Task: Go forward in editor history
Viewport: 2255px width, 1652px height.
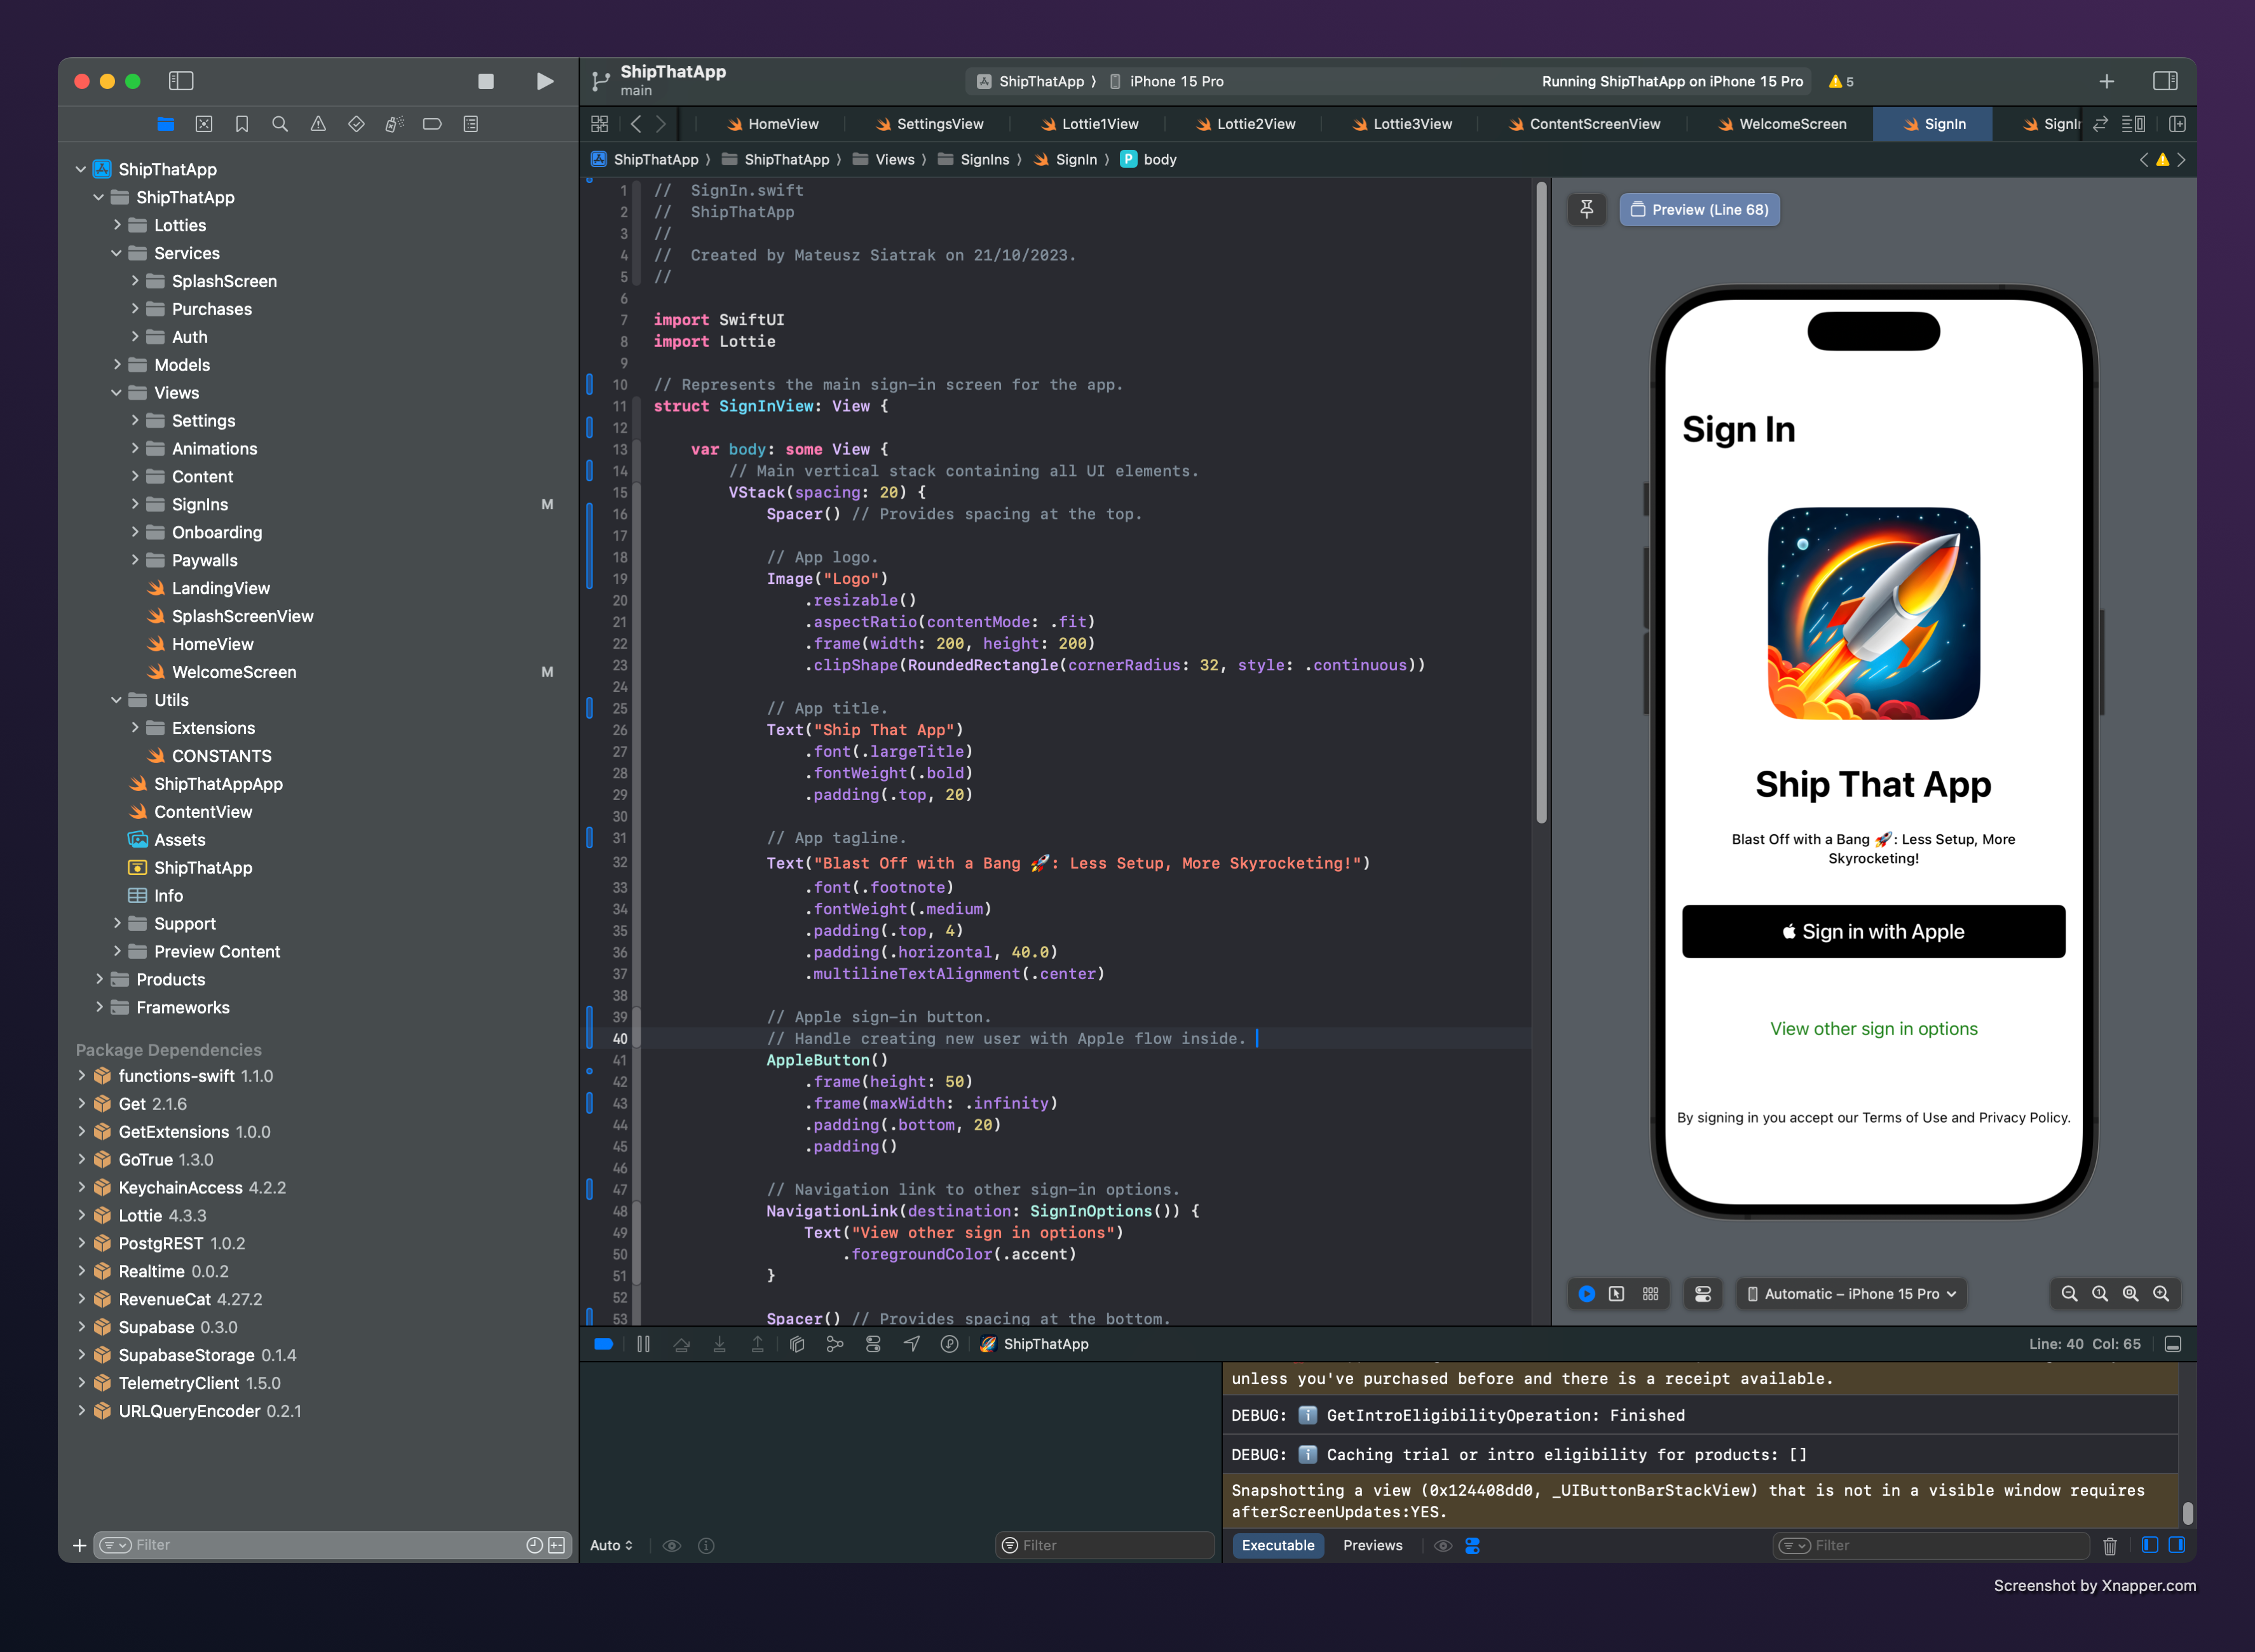Action: click(661, 124)
